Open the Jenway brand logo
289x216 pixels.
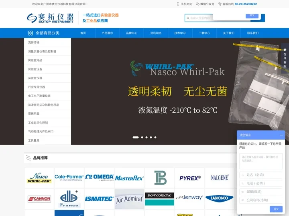pos(189,199)
